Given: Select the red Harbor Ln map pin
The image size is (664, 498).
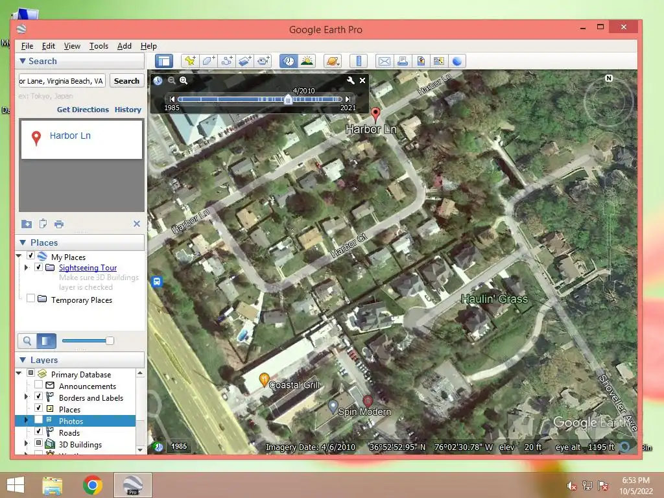Looking at the screenshot, I should (x=375, y=114).
